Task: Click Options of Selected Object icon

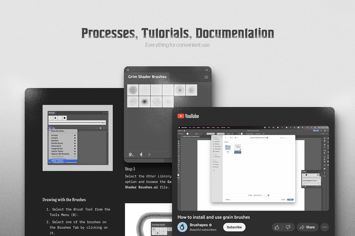Action: pos(97,128)
